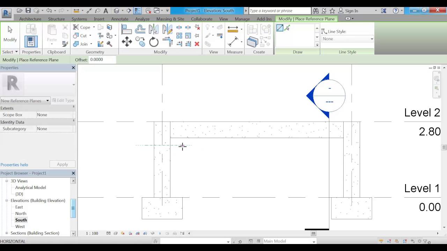
Task: Click the Apply button in Properties
Action: point(63,164)
